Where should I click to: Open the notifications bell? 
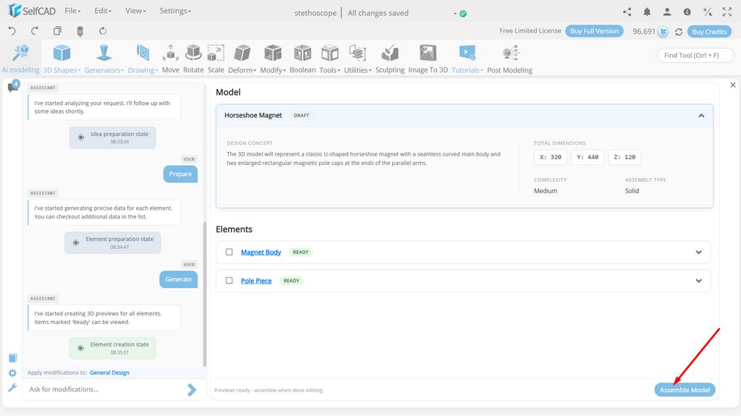point(647,12)
